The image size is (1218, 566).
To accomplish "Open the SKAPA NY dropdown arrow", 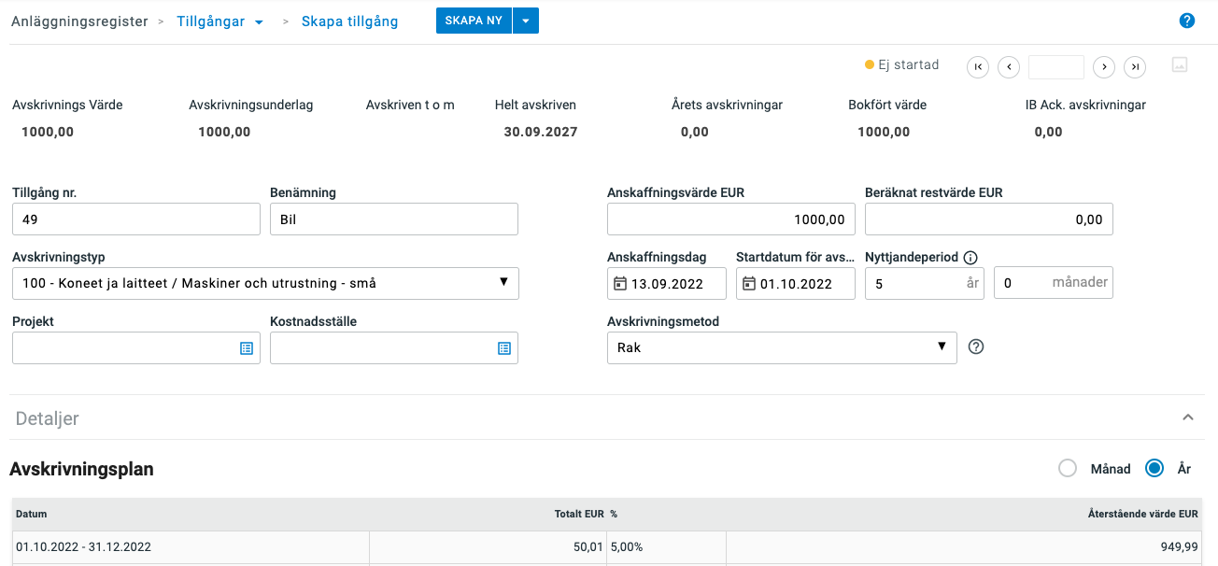I will 526,21.
